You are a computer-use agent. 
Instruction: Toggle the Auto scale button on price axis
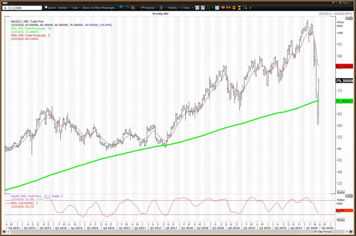(x=341, y=192)
